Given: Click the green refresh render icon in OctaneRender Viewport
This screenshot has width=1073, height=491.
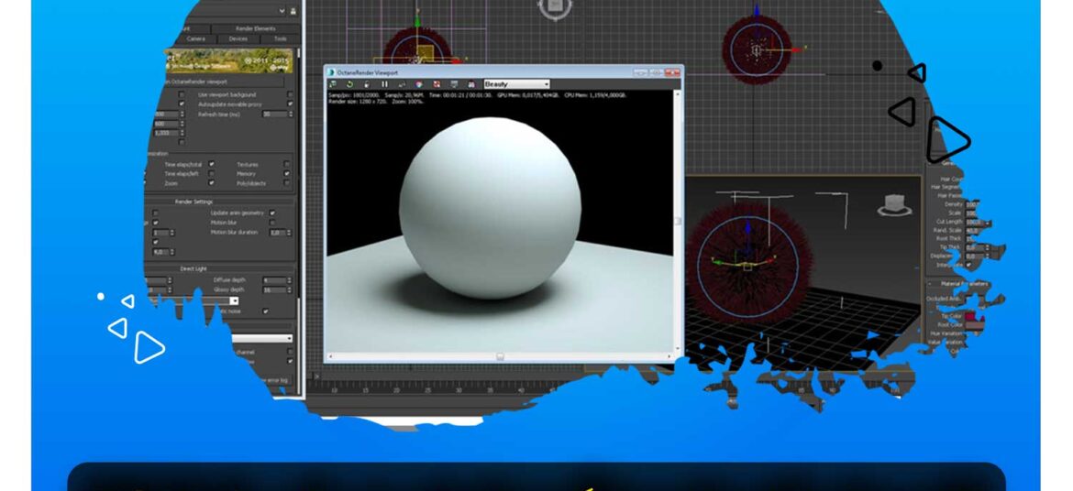Looking at the screenshot, I should pos(349,84).
